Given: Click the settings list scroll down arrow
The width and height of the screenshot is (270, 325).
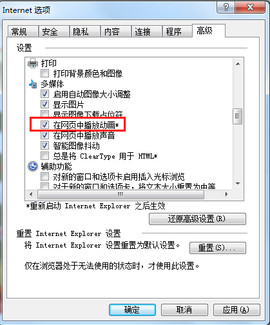Looking at the screenshot, I should coord(238,184).
